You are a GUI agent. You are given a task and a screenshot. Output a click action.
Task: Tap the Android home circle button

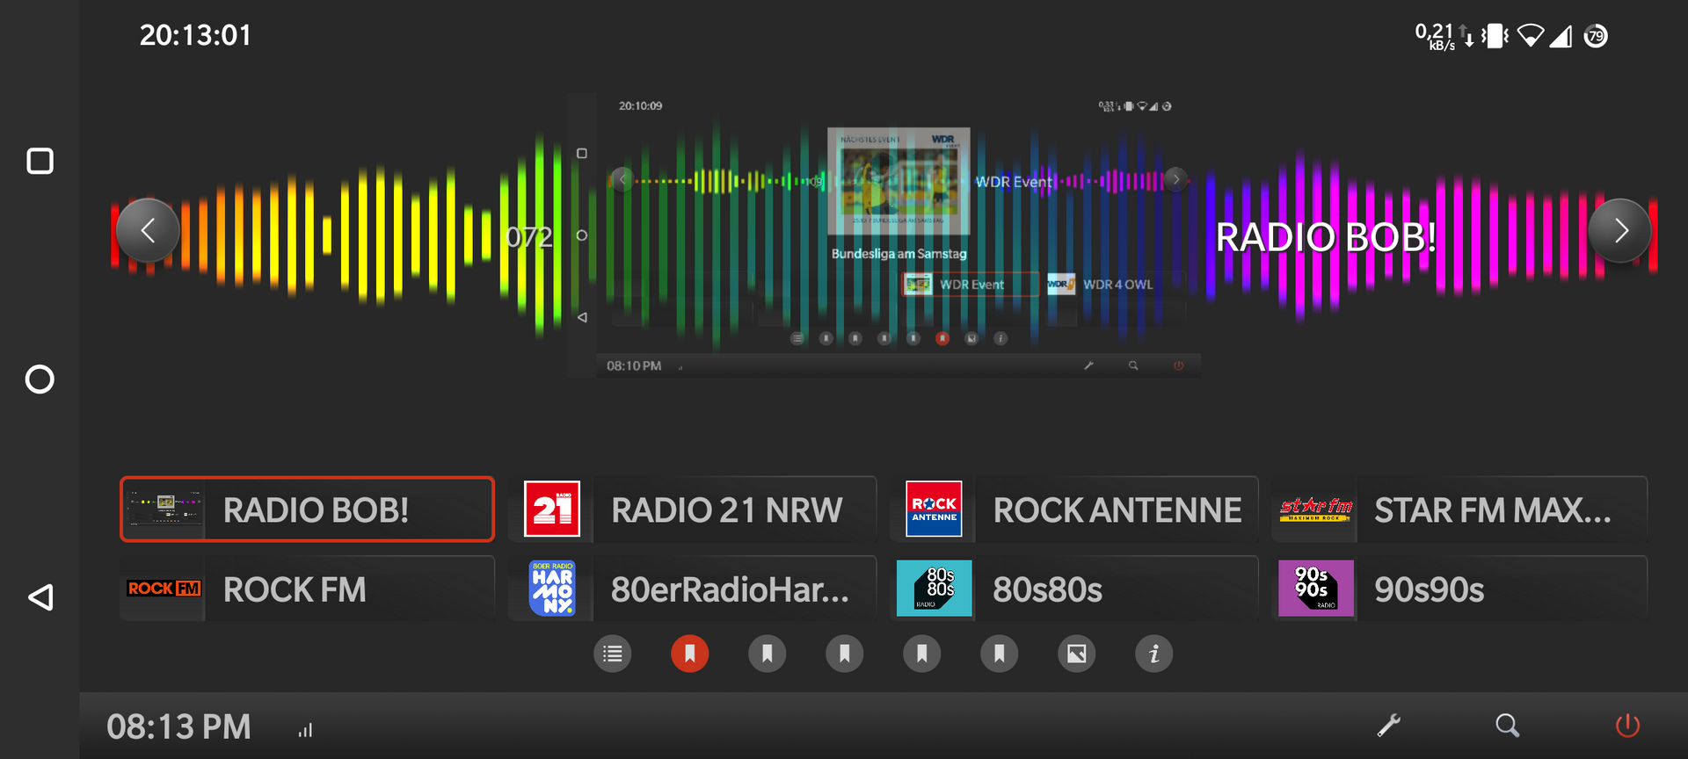(x=40, y=379)
